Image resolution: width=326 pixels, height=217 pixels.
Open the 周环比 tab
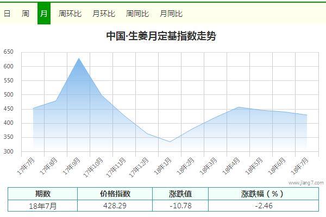tap(70, 14)
